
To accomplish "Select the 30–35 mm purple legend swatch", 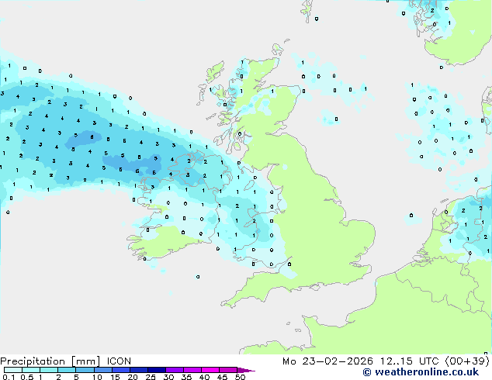I will [174, 370].
